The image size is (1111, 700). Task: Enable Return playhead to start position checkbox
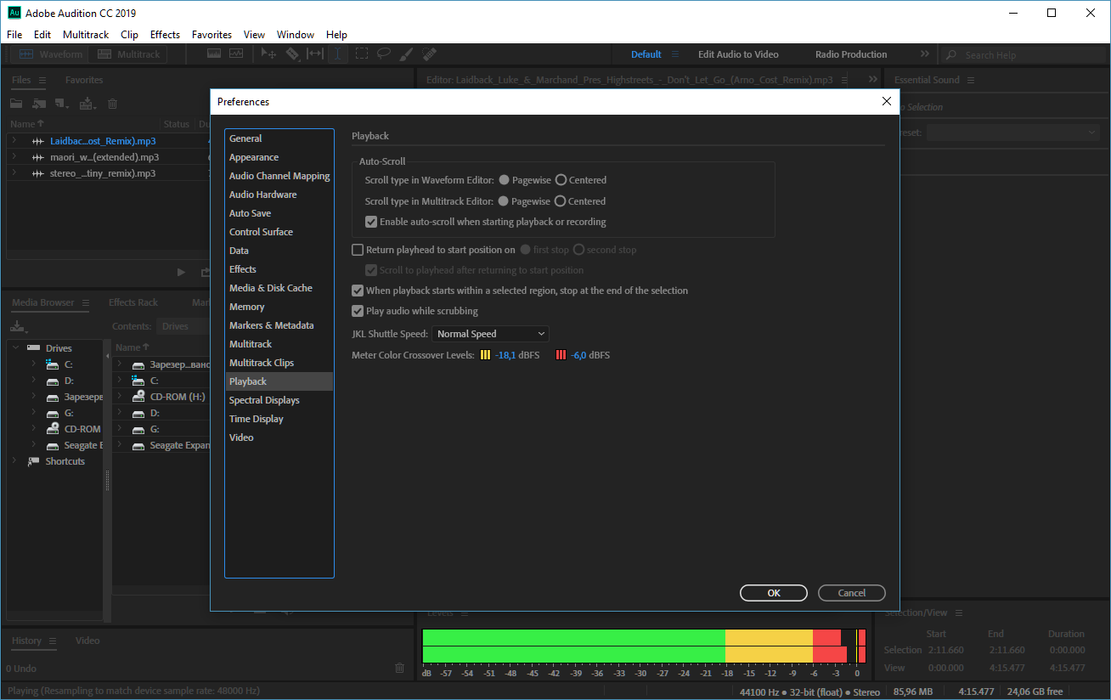click(x=358, y=250)
